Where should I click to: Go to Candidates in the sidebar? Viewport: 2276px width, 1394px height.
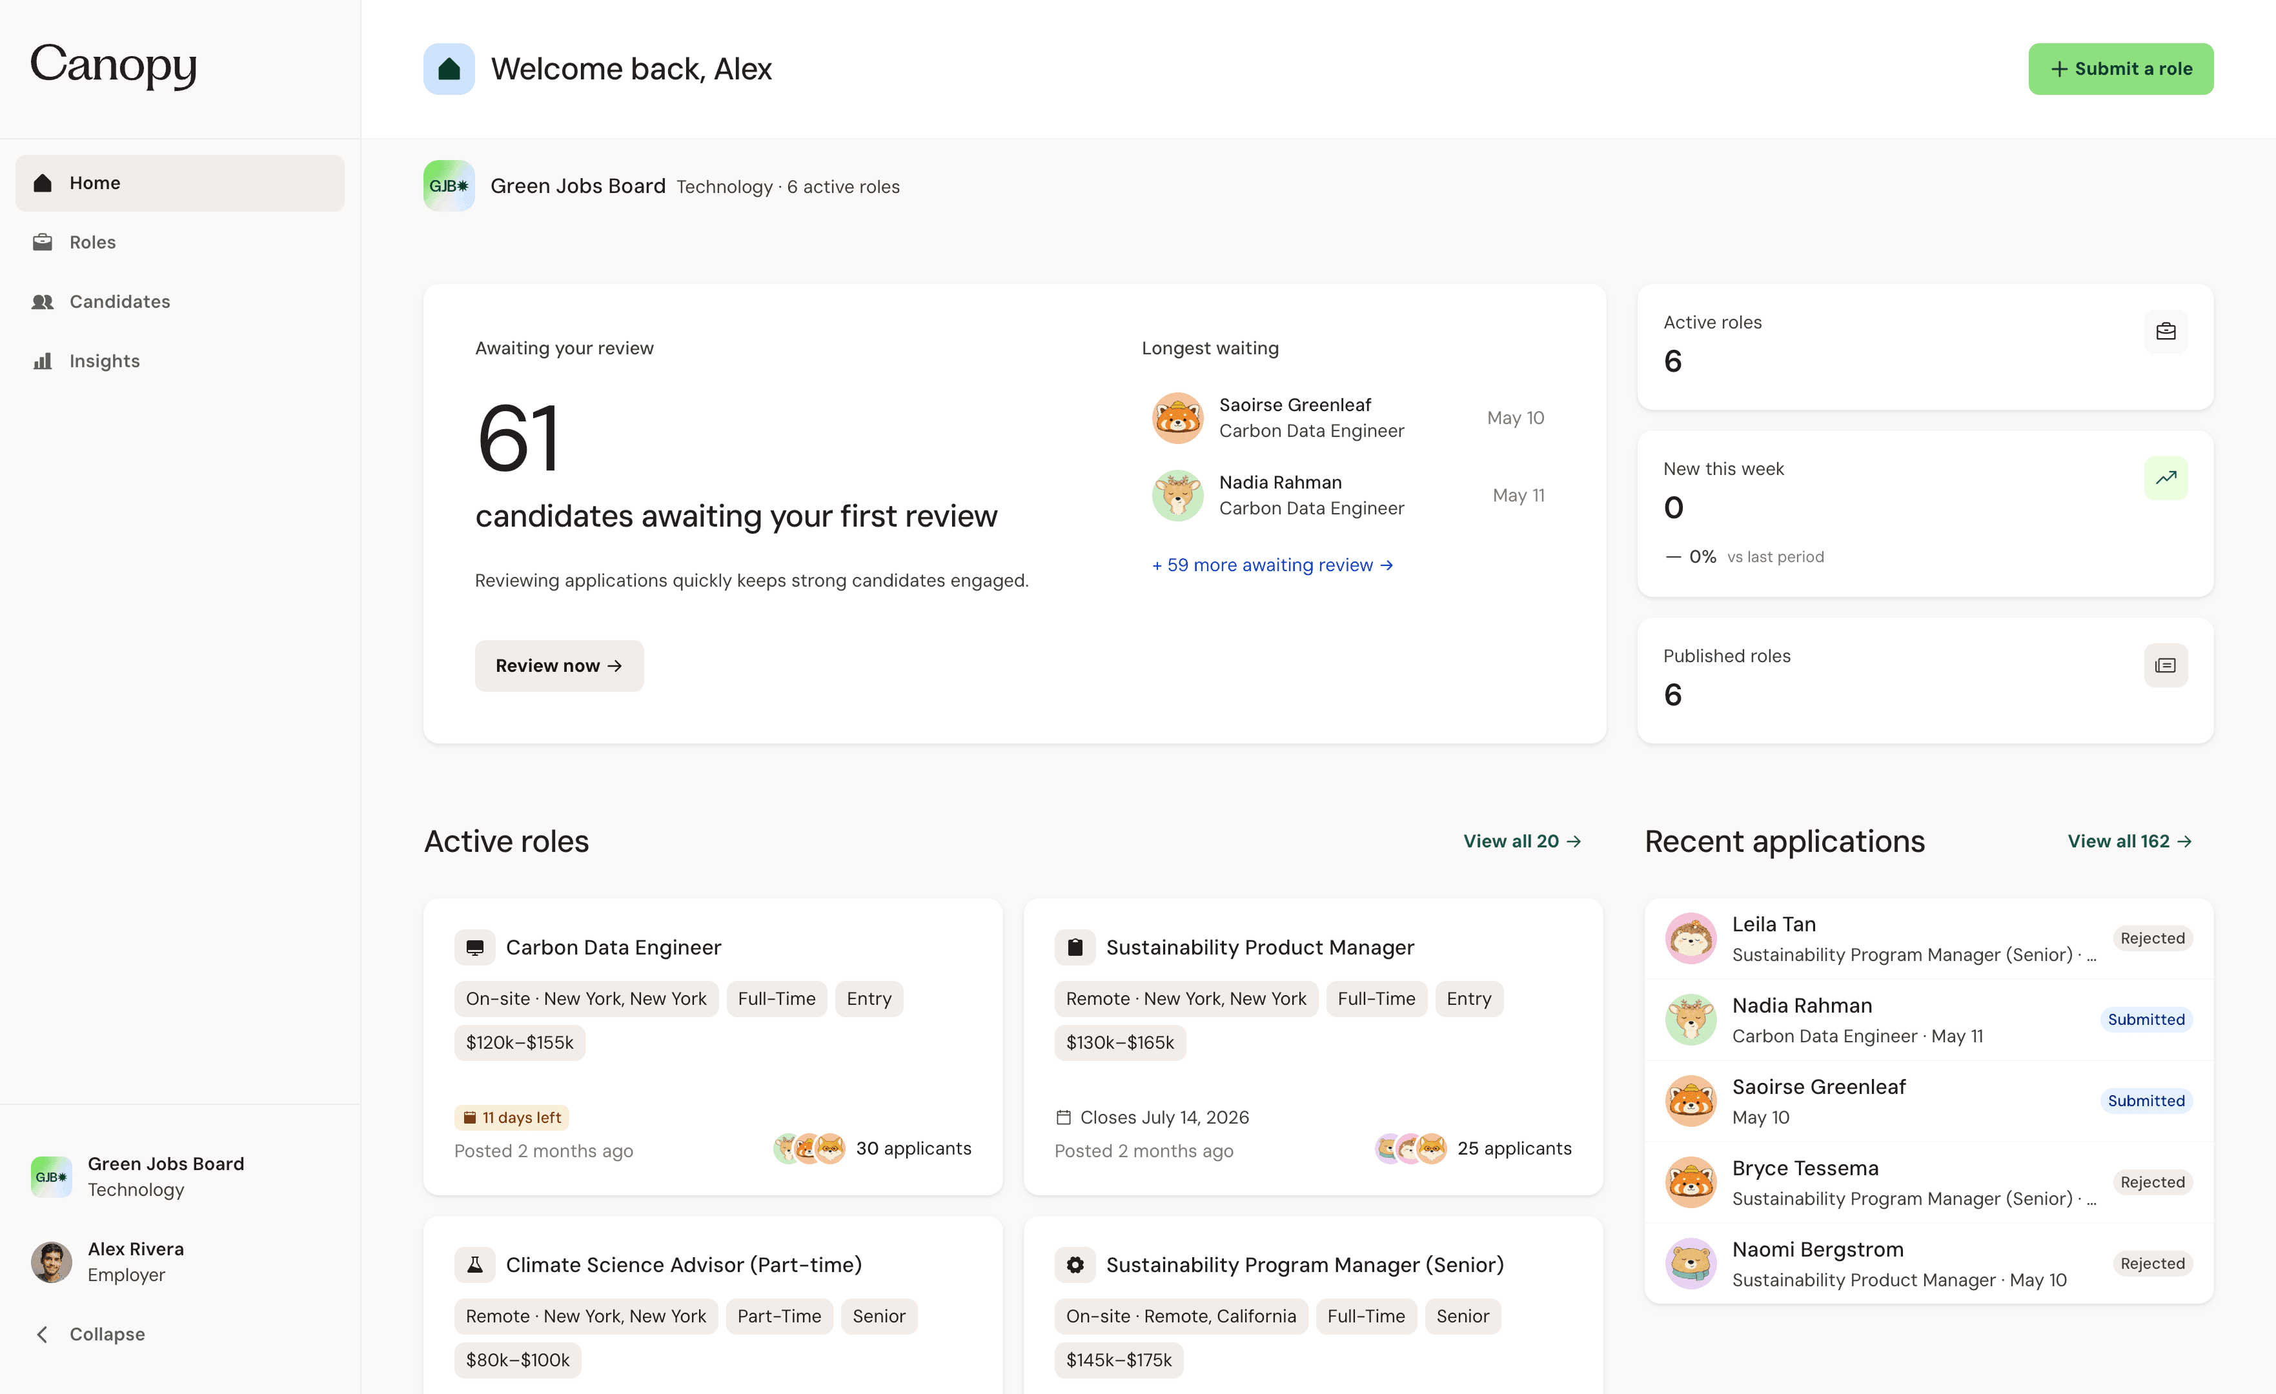tap(180, 301)
